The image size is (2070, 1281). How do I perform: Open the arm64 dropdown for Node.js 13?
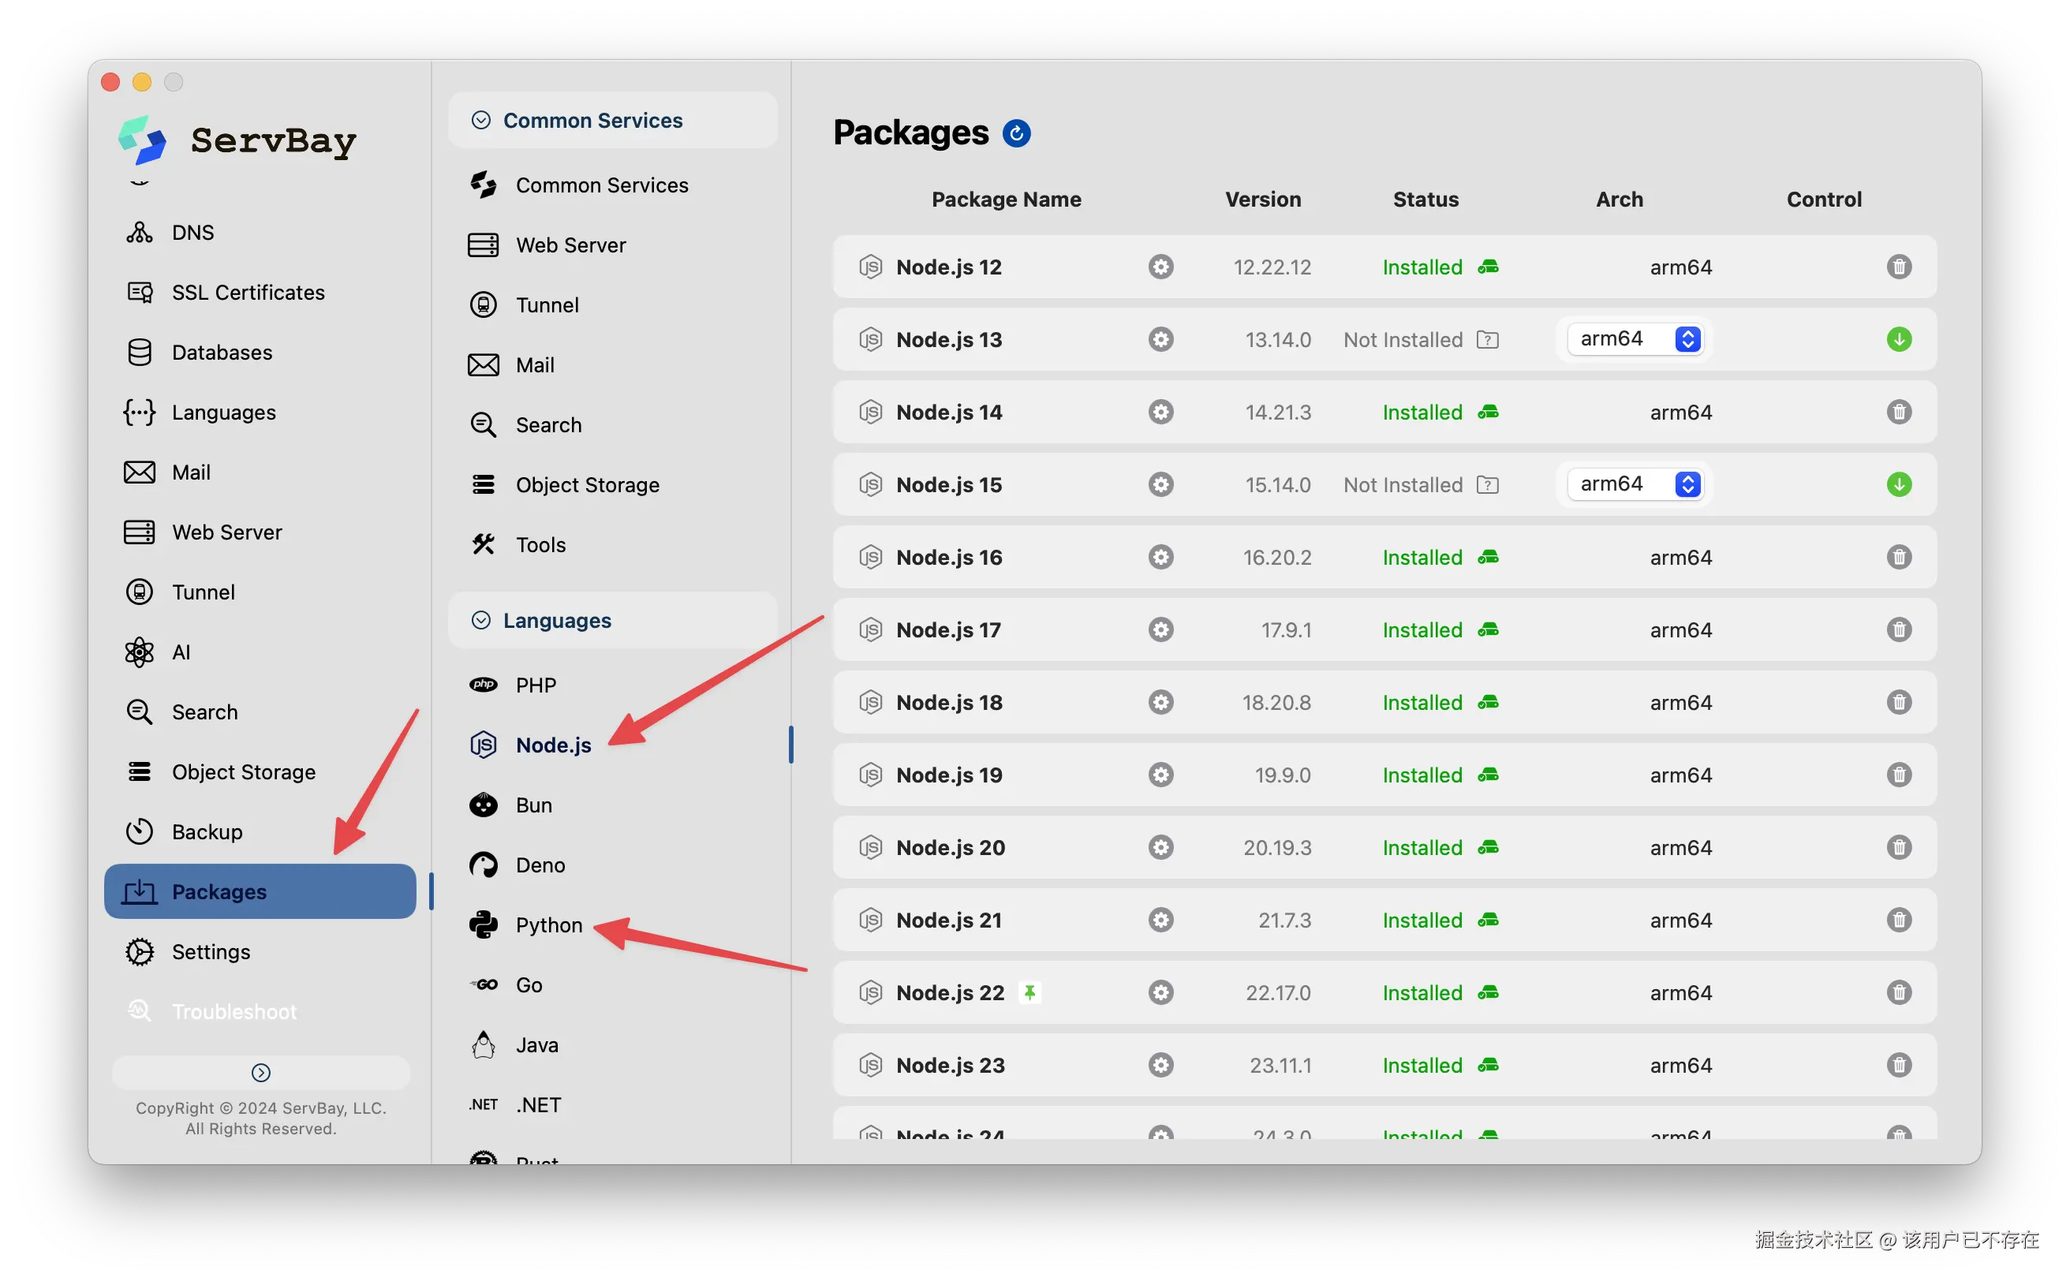1635,339
